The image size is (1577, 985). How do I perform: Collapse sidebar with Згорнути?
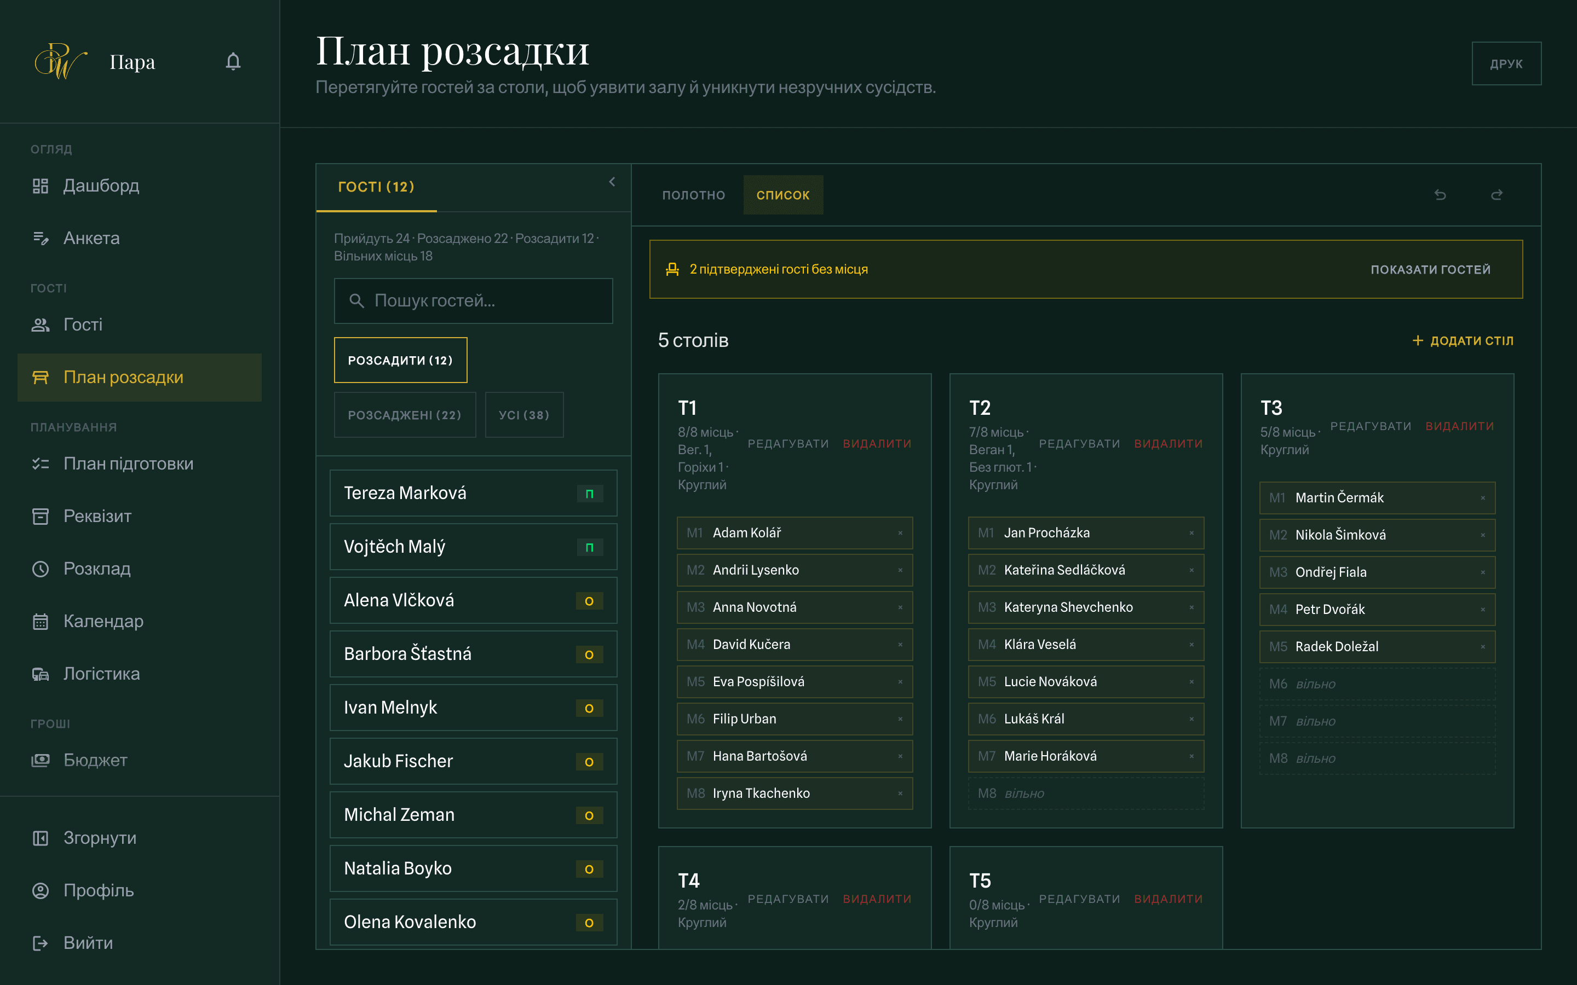coord(140,838)
